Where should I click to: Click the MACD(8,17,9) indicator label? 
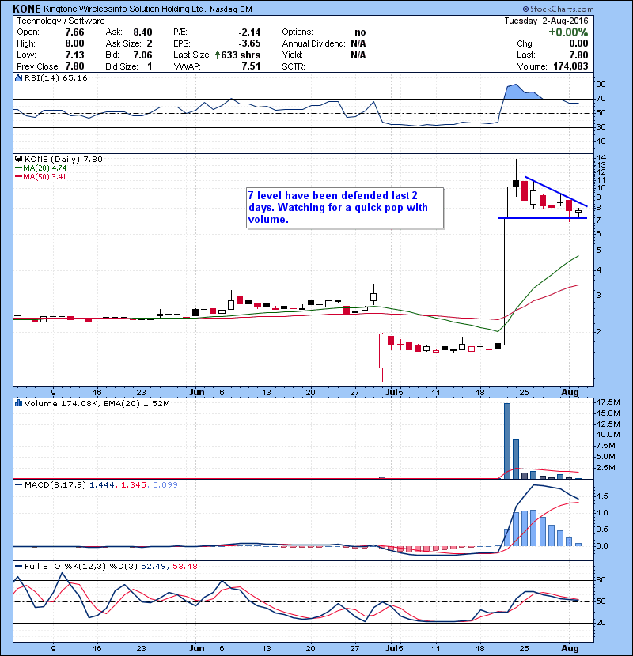(55, 485)
